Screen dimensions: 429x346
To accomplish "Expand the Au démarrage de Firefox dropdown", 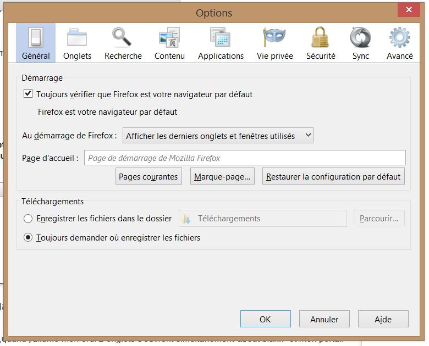I will (x=218, y=136).
